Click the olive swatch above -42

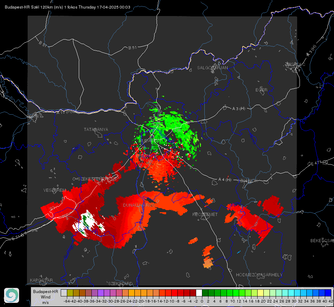pyautogui.click(x=70, y=293)
